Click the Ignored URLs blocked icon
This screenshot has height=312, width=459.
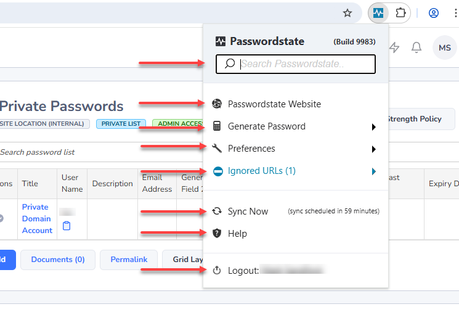[x=218, y=171]
